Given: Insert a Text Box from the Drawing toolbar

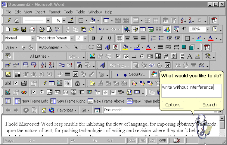Looking at the screenshot, I should coord(99,47).
